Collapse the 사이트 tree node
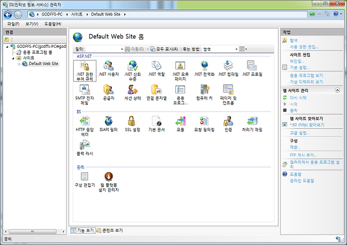This screenshot has width=347, height=245. coord(13,58)
